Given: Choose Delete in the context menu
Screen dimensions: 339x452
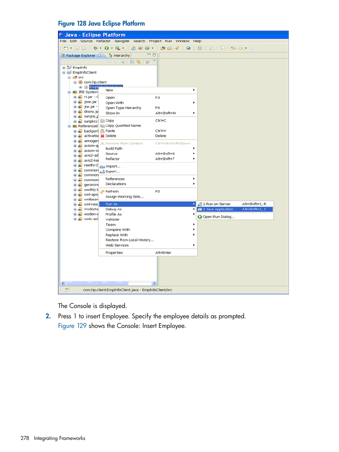Looking at the screenshot, I should [148, 136].
